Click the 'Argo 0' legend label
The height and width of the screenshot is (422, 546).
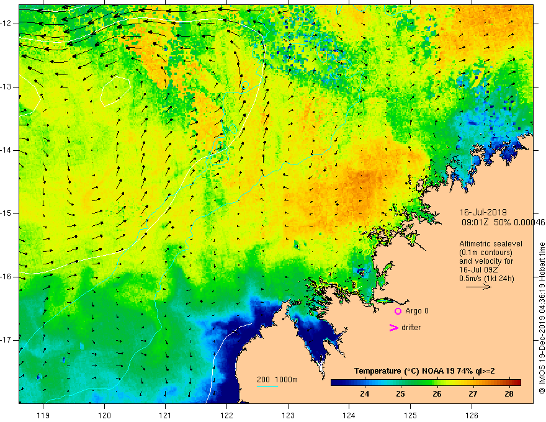[417, 311]
